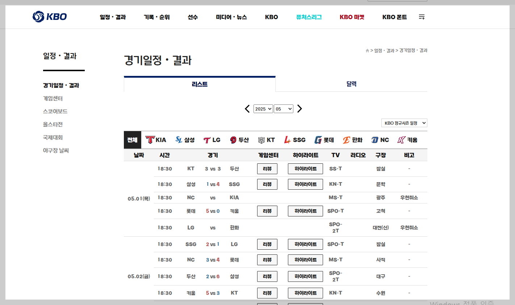Screen dimensions: 515x305
Task: Click the 하이라이트 column header
Action: tap(305, 155)
